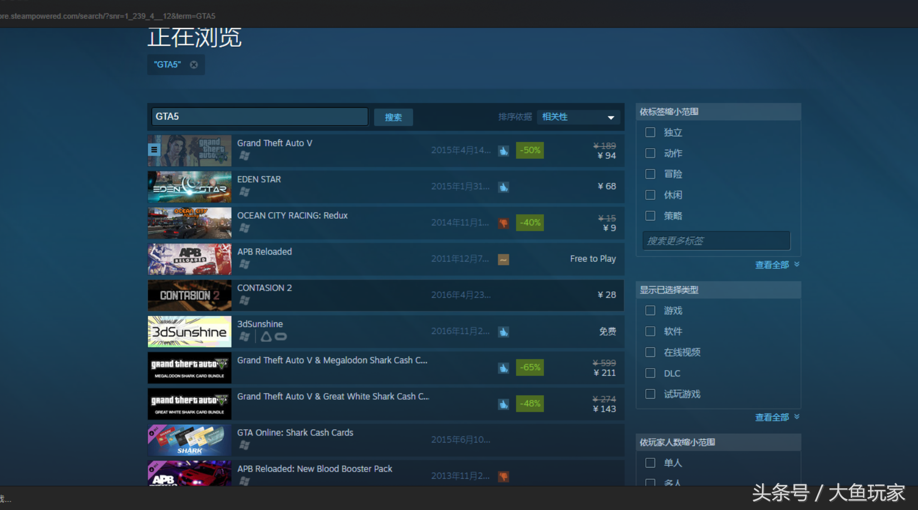Click the GTA5 search input field

(x=259, y=116)
